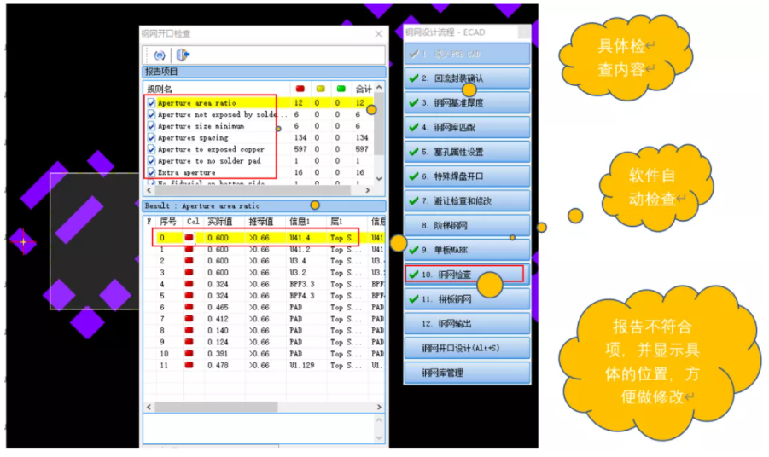
Task: Click the 钢网开口设计(Alt+S) button
Action: click(467, 348)
